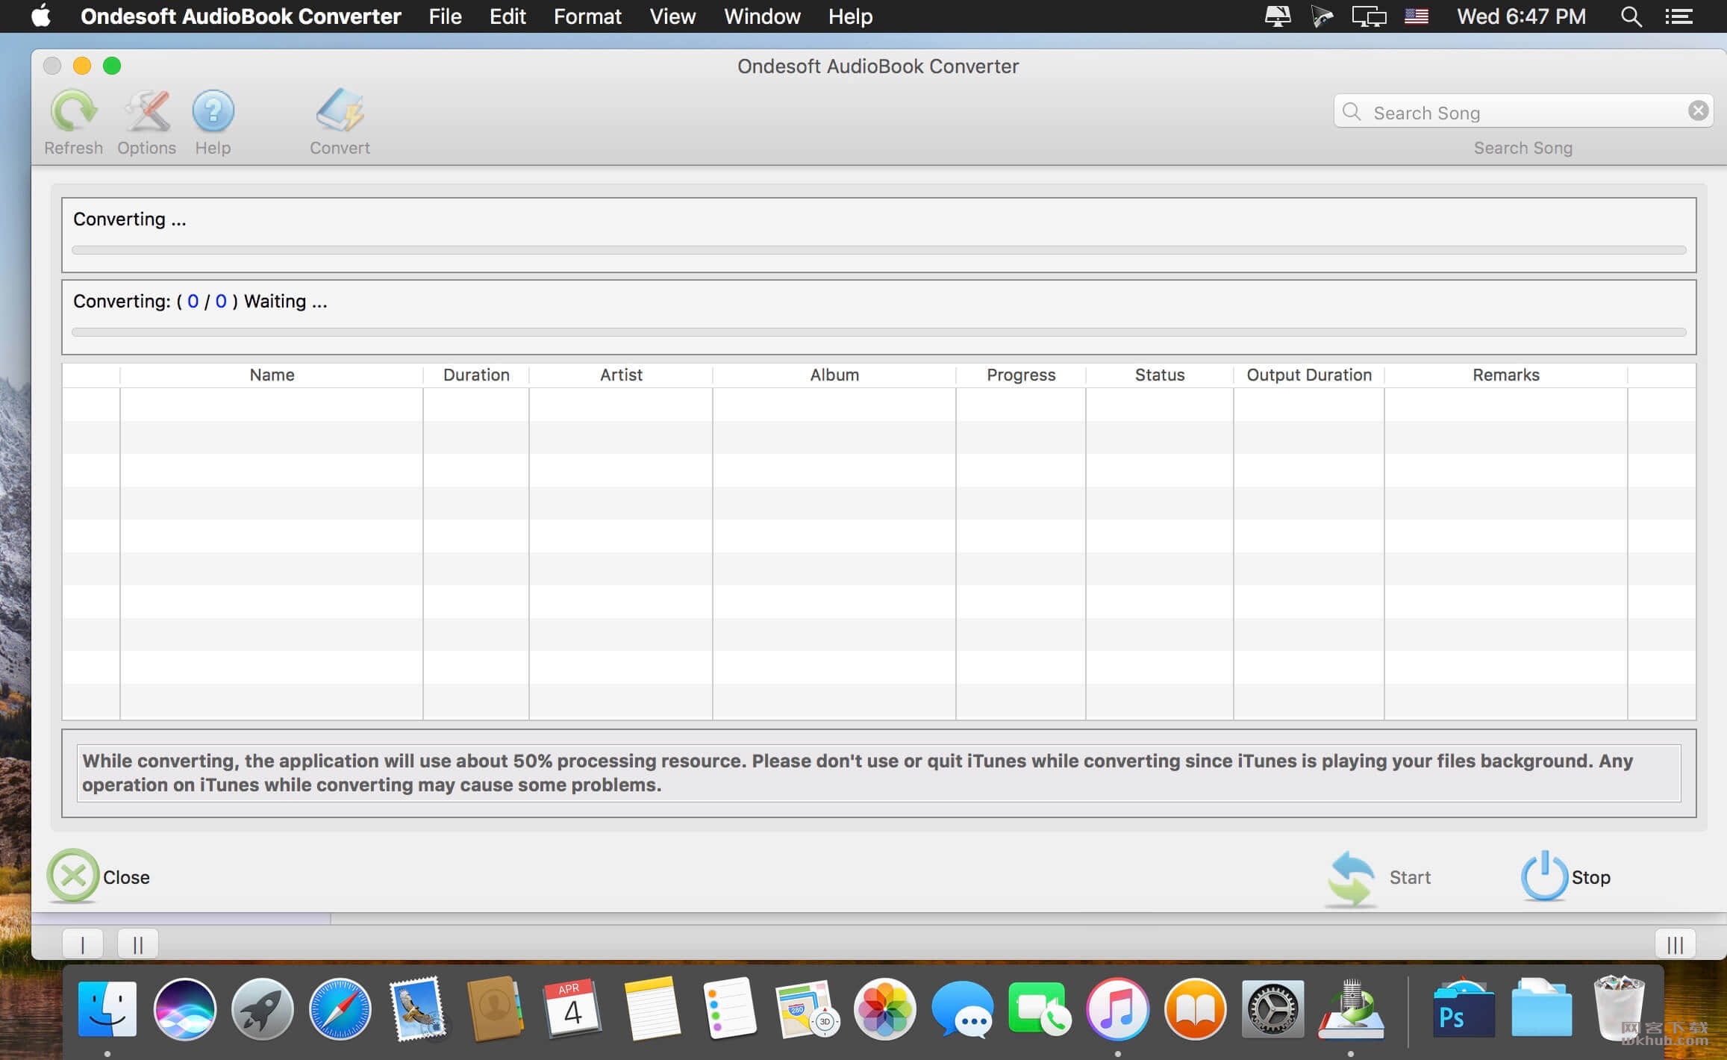
Task: Click the Status column header
Action: [1160, 375]
